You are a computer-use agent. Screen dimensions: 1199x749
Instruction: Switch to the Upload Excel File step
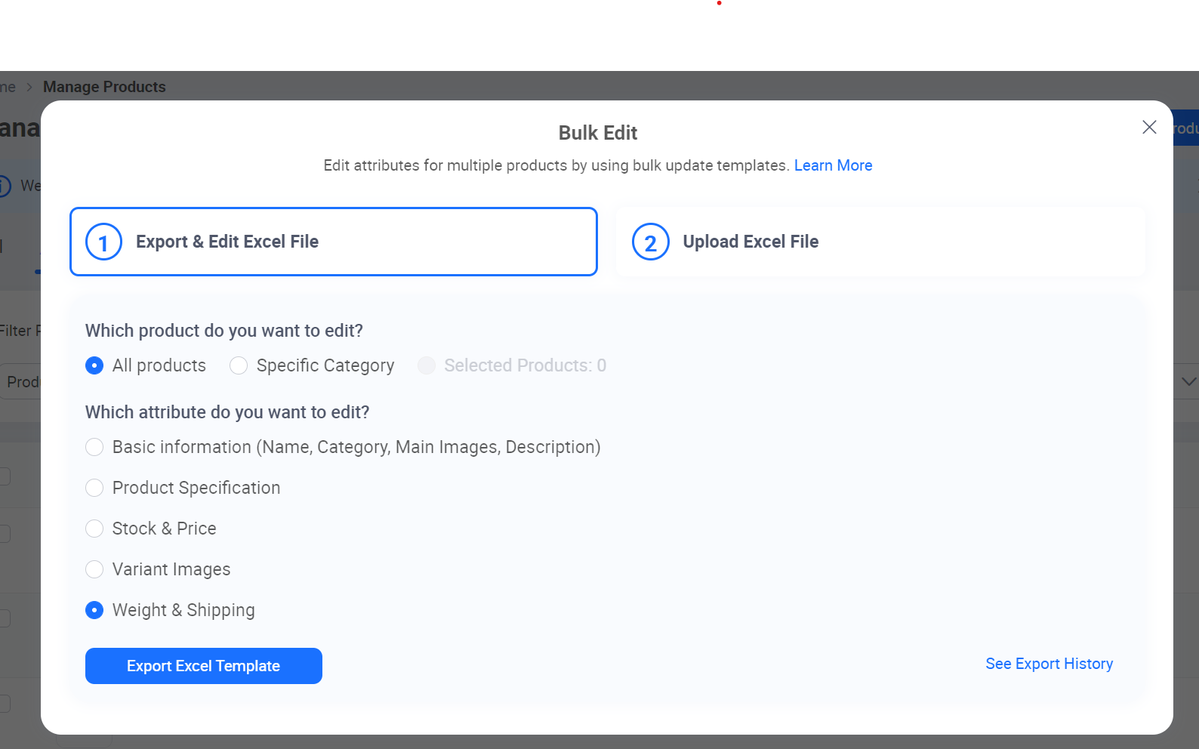(x=880, y=242)
